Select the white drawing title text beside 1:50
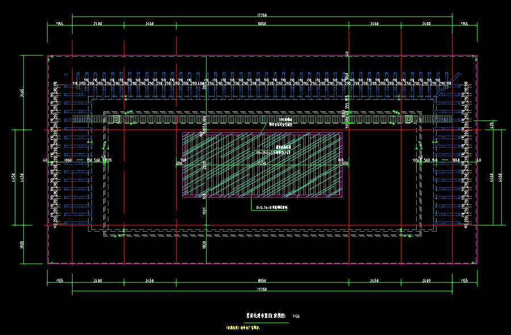Viewport: 511px width, 335px height. pos(266,316)
